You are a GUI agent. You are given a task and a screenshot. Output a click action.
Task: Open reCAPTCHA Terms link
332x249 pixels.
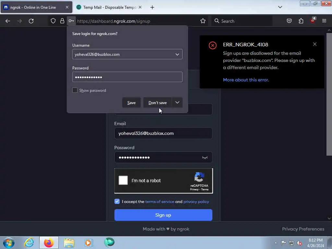(205, 189)
